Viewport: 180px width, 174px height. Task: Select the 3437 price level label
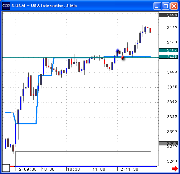tap(168, 50)
